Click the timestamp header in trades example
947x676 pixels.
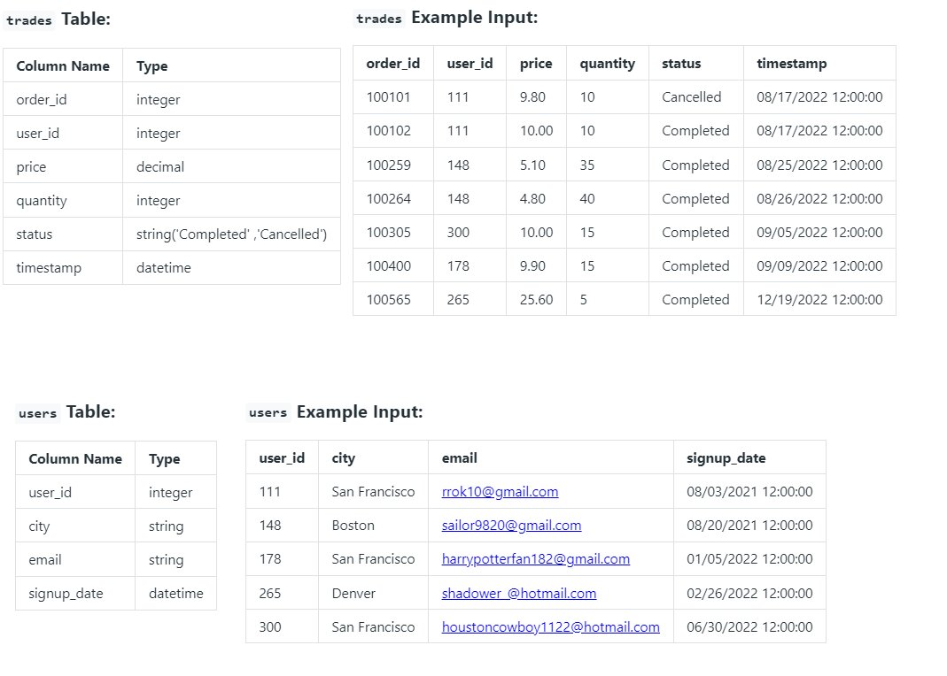point(791,64)
